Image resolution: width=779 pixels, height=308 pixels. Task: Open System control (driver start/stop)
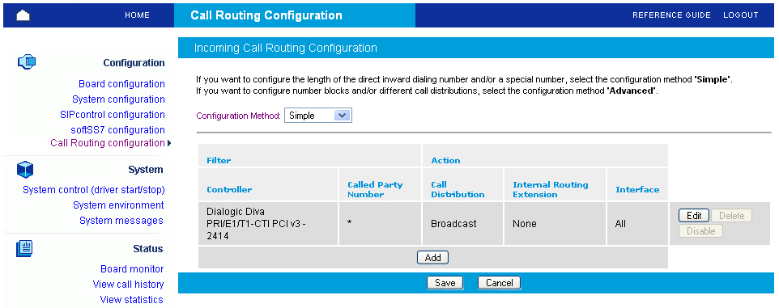tap(94, 190)
